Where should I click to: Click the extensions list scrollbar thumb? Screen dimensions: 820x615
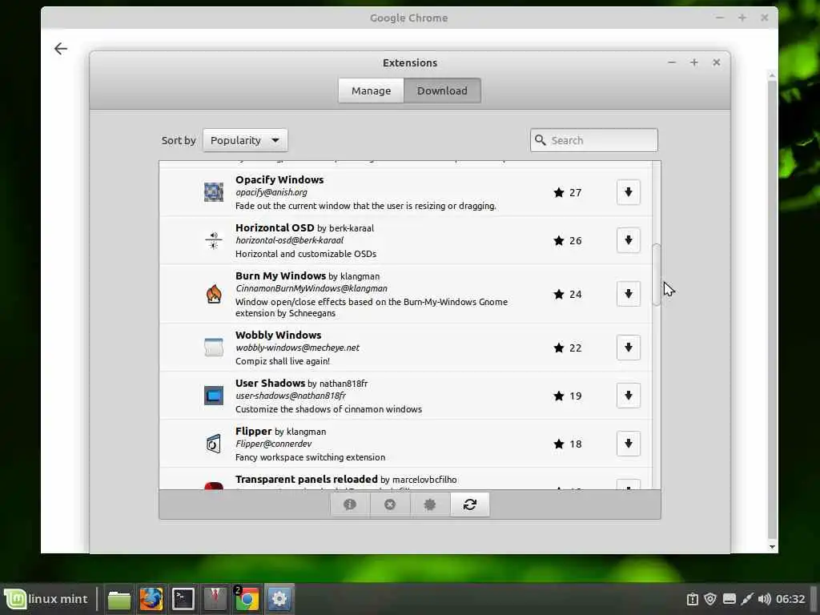[657, 274]
